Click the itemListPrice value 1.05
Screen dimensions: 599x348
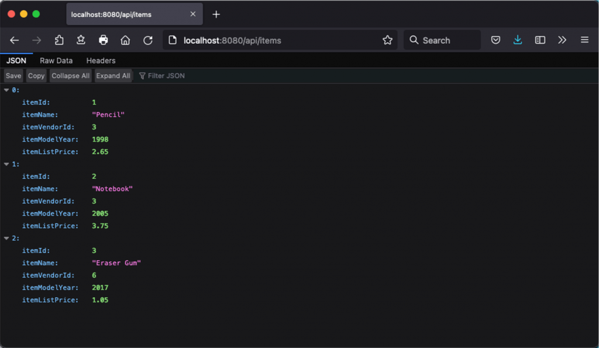(x=100, y=300)
